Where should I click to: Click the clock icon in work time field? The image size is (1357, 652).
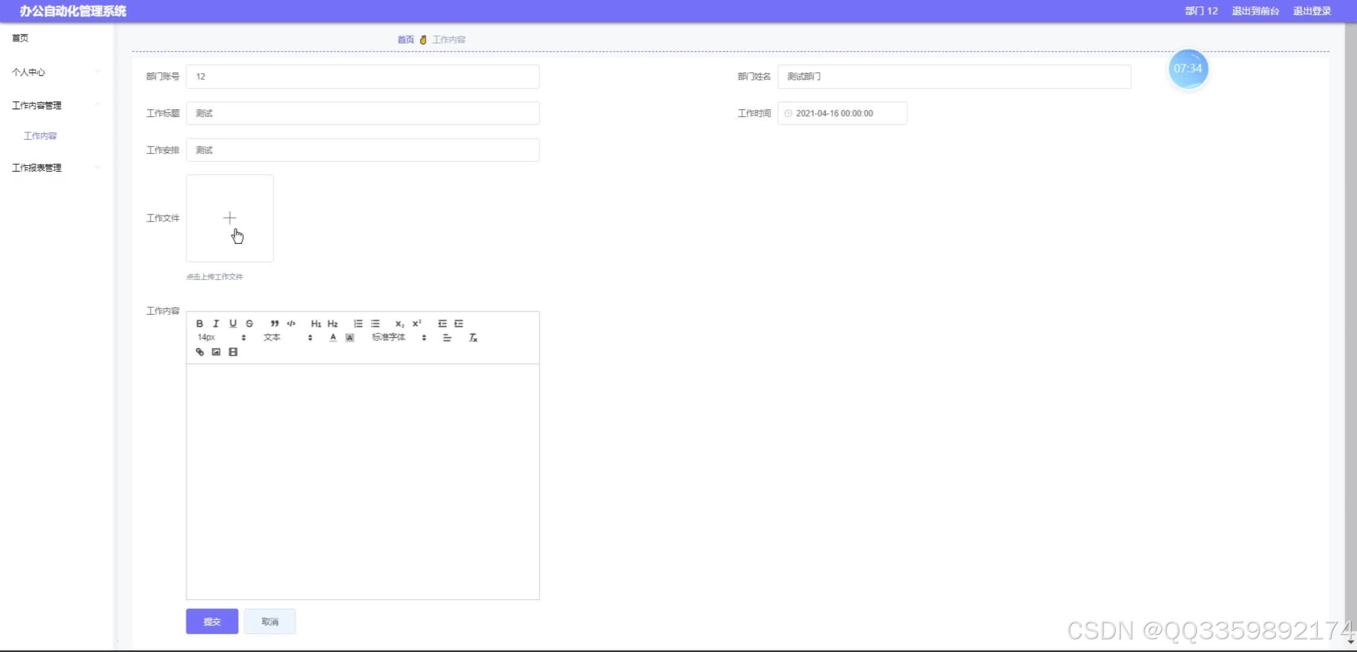click(788, 113)
